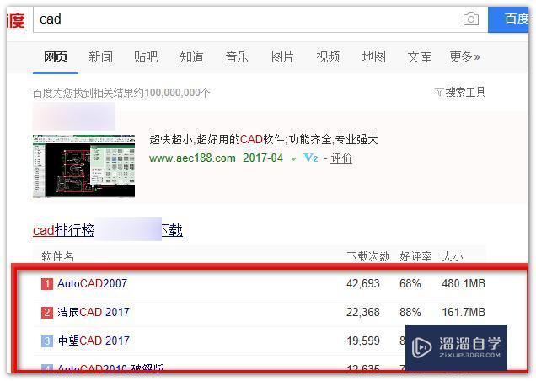The width and height of the screenshot is (536, 381).
Task: Click the red Baidu logo
Action: coord(15,20)
